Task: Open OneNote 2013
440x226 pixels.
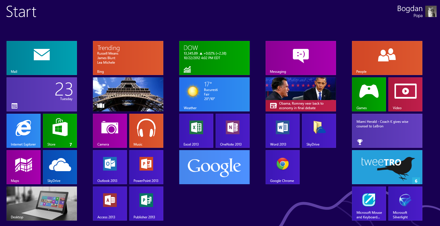Action: coord(232,131)
